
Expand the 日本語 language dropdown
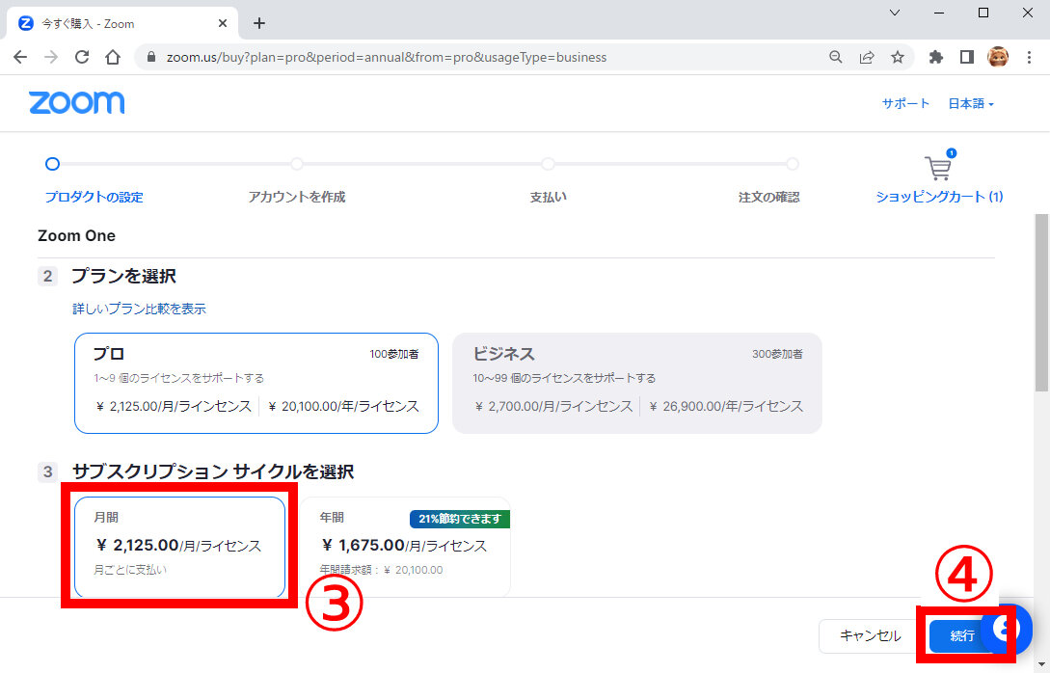[x=971, y=104]
